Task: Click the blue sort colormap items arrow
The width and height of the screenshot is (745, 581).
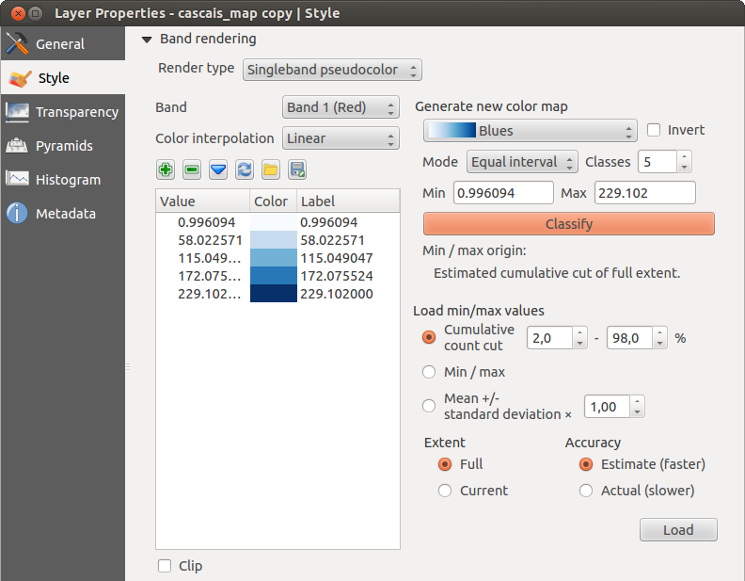Action: click(x=218, y=169)
